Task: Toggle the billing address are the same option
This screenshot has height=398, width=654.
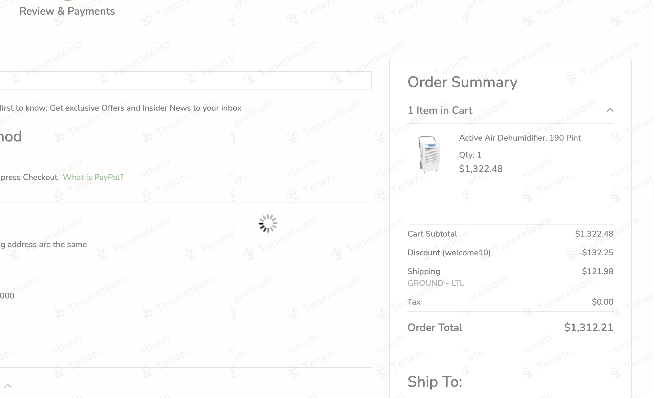Action: (x=44, y=244)
